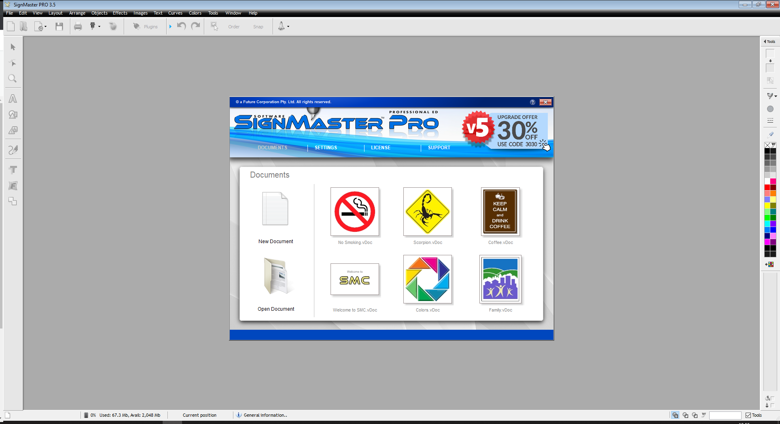Open the Colors menu
The height and width of the screenshot is (424, 780).
[x=195, y=13]
